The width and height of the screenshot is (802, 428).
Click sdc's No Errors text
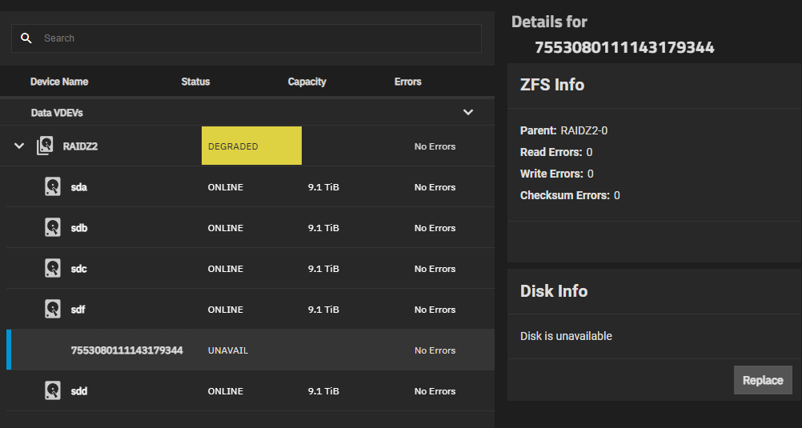[x=435, y=269]
